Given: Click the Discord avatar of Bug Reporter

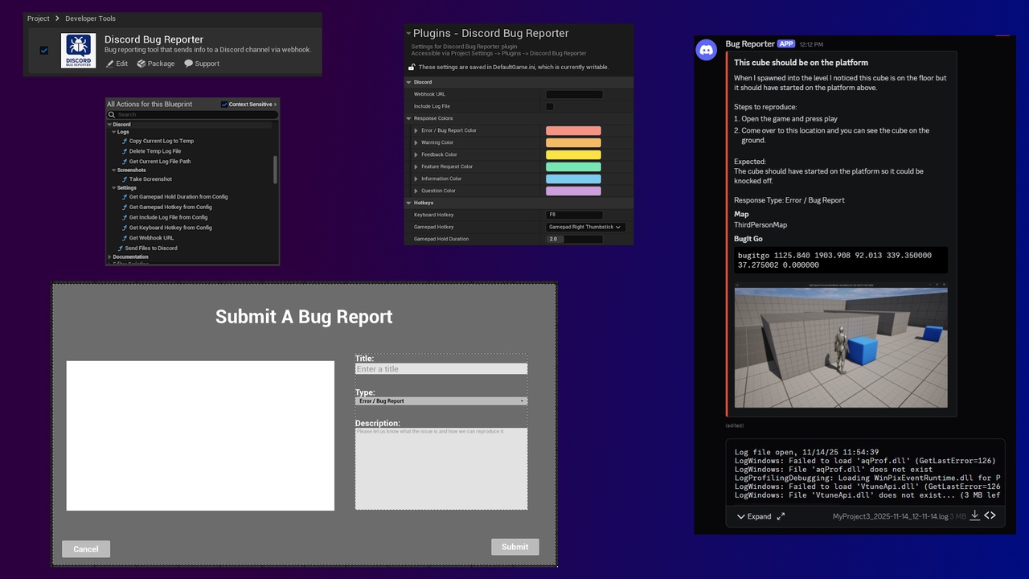Looking at the screenshot, I should (x=707, y=50).
